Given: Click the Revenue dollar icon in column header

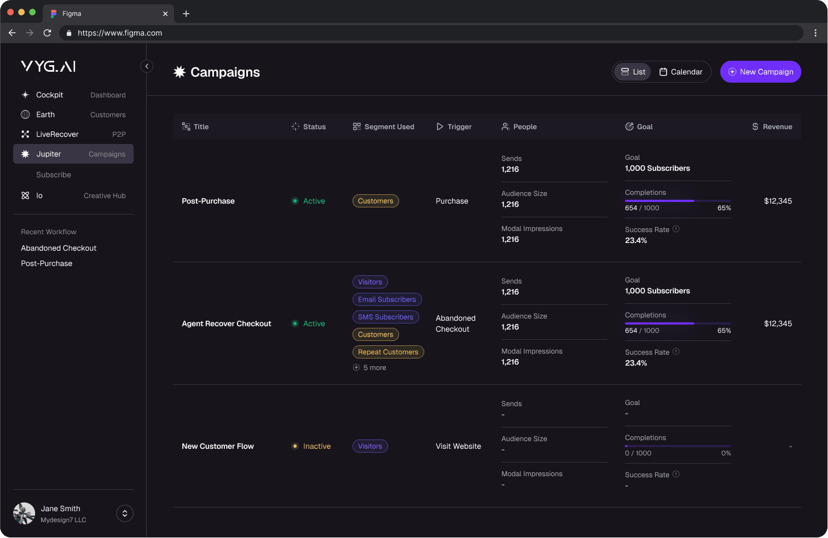Looking at the screenshot, I should (x=755, y=126).
